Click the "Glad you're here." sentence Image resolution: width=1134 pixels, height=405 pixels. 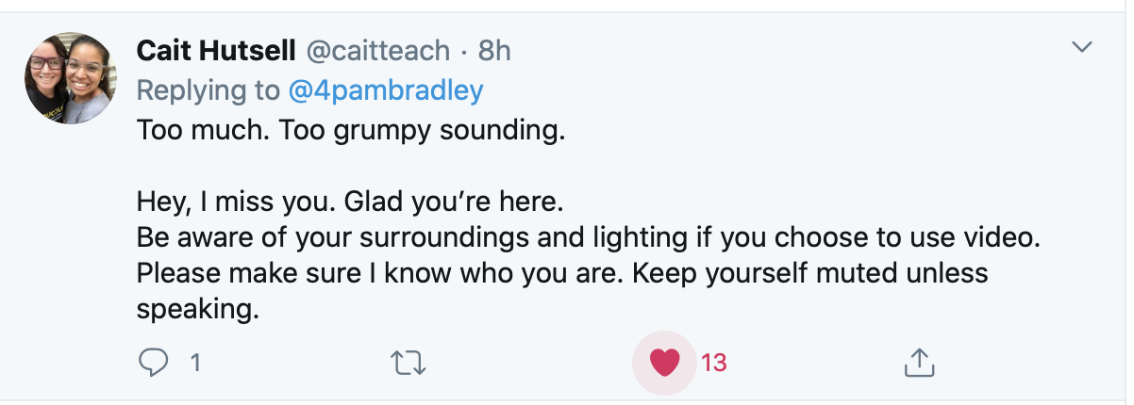click(x=457, y=202)
